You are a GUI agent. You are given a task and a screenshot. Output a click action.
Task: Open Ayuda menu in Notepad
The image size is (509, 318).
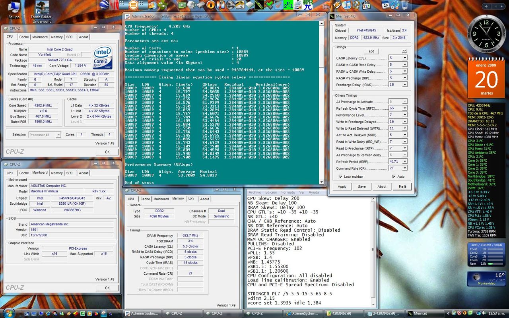pos(314,192)
